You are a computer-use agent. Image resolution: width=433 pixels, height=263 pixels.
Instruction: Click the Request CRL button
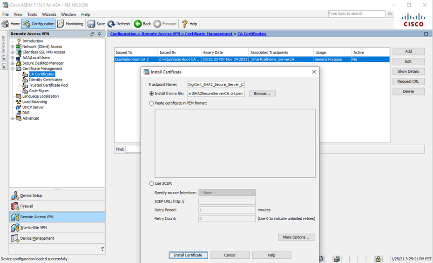click(408, 81)
